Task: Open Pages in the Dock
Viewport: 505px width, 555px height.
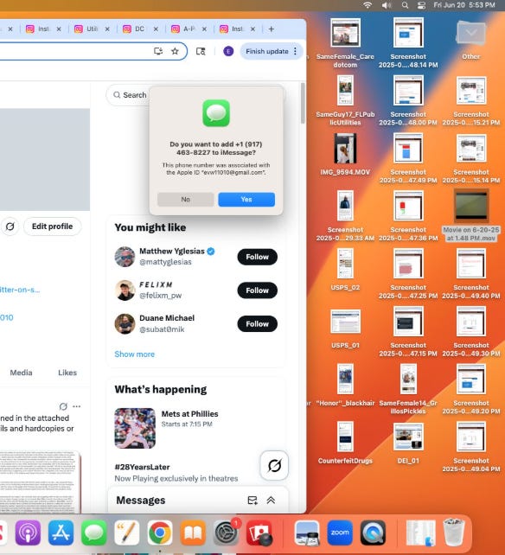Action: [x=127, y=533]
